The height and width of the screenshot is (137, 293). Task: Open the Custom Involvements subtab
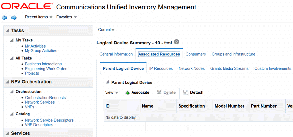273,68
